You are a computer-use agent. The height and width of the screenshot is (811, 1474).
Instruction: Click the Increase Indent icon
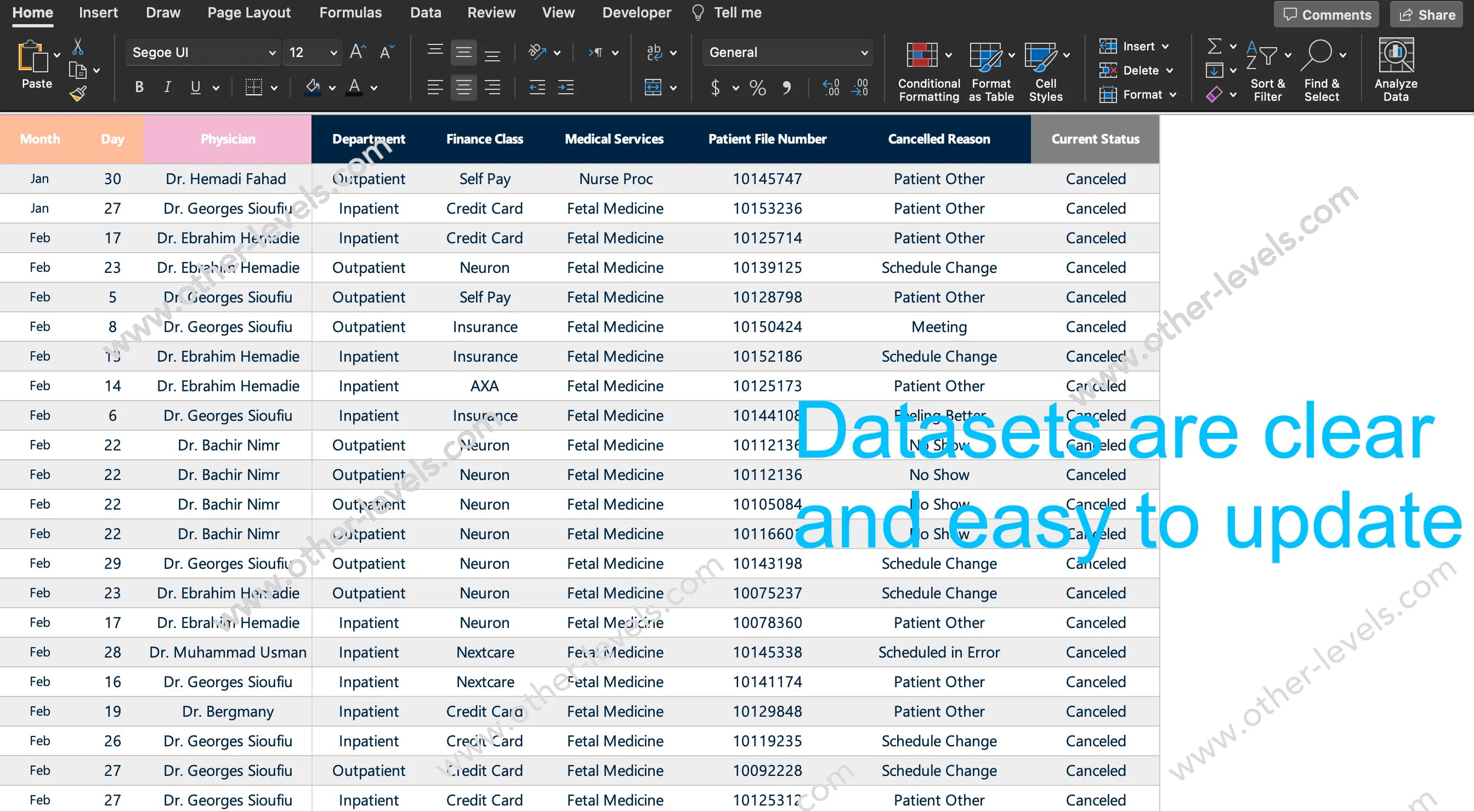pyautogui.click(x=565, y=88)
